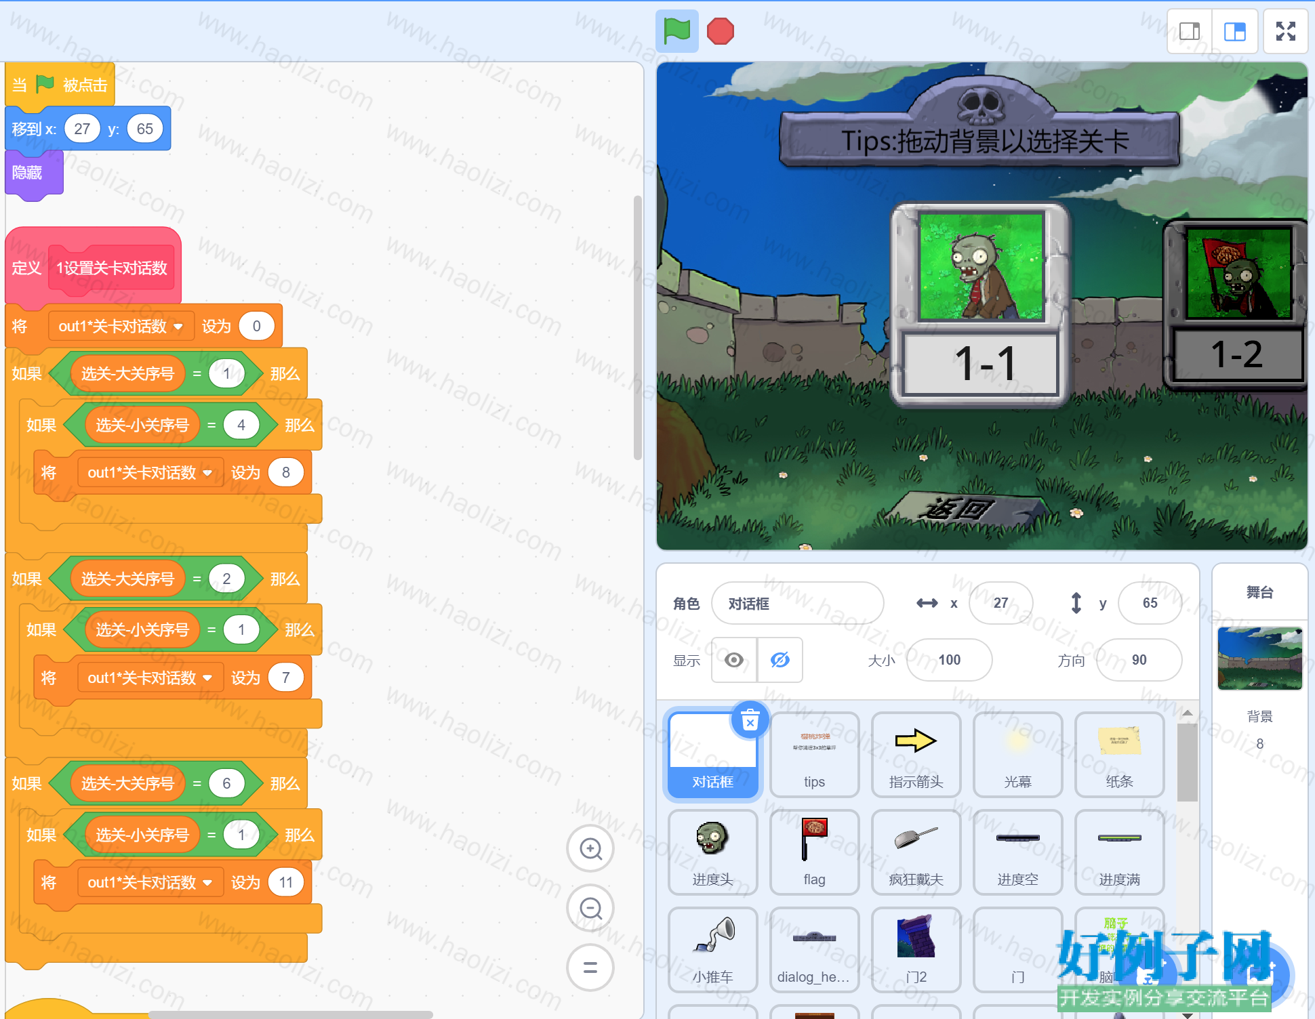Select the 纸条 note sprite
This screenshot has width=1315, height=1019.
coord(1120,755)
